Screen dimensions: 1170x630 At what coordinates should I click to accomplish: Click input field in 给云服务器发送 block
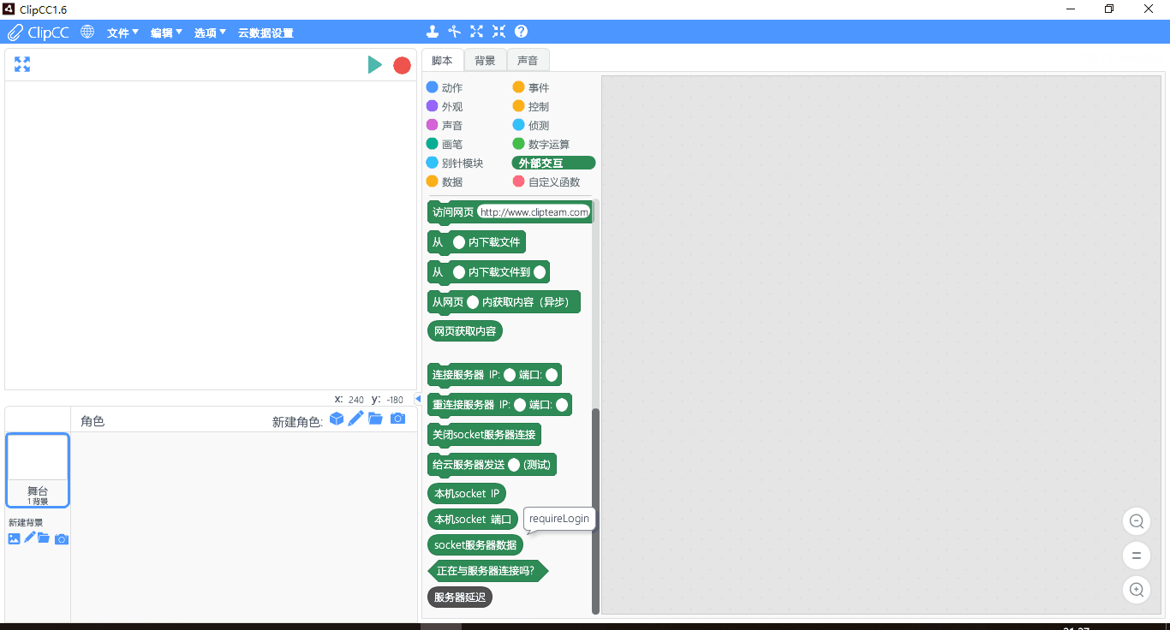pos(514,465)
